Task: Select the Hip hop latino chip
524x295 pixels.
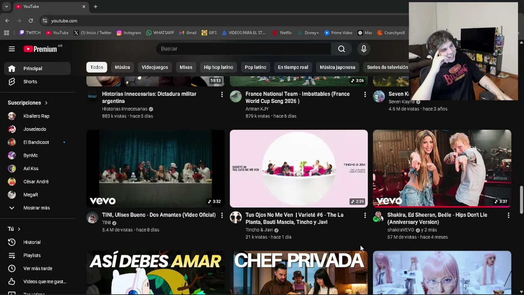Action: click(x=219, y=67)
